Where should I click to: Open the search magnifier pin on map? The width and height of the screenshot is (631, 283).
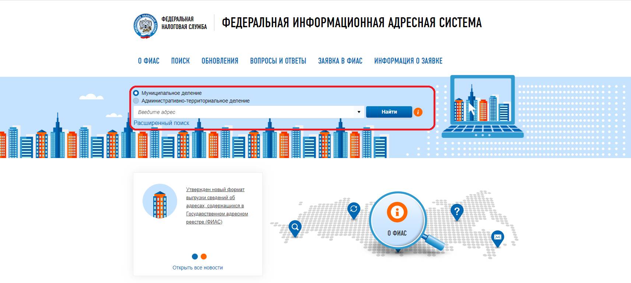pyautogui.click(x=295, y=229)
